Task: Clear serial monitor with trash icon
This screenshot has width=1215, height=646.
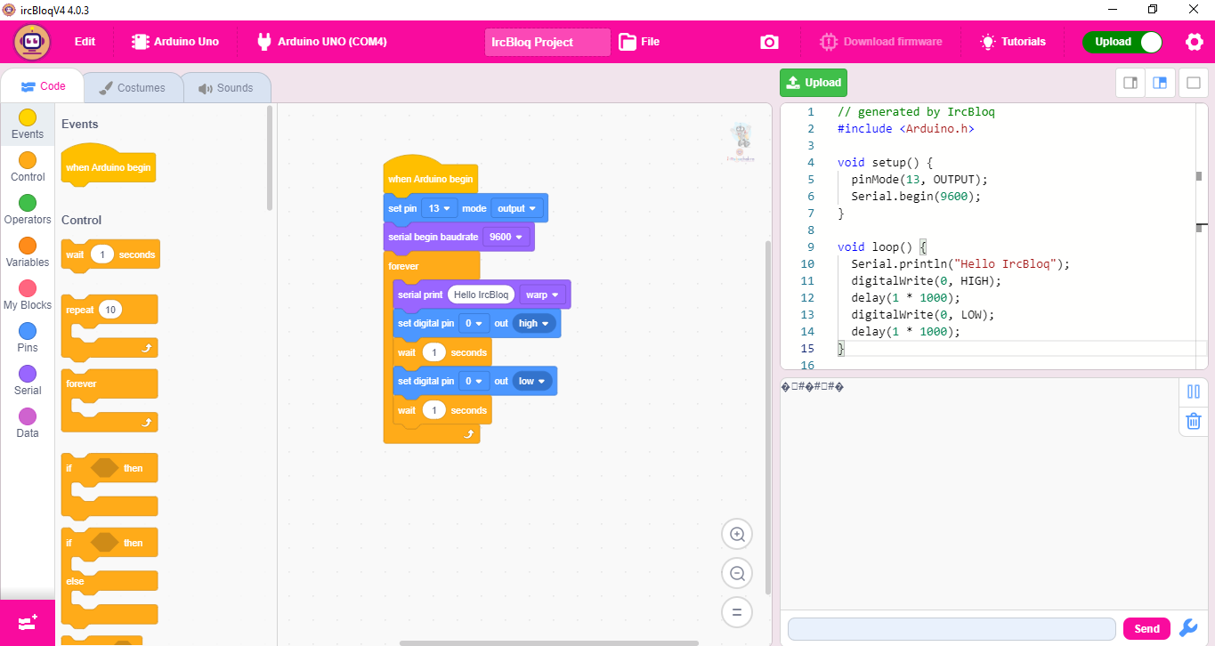Action: tap(1194, 421)
